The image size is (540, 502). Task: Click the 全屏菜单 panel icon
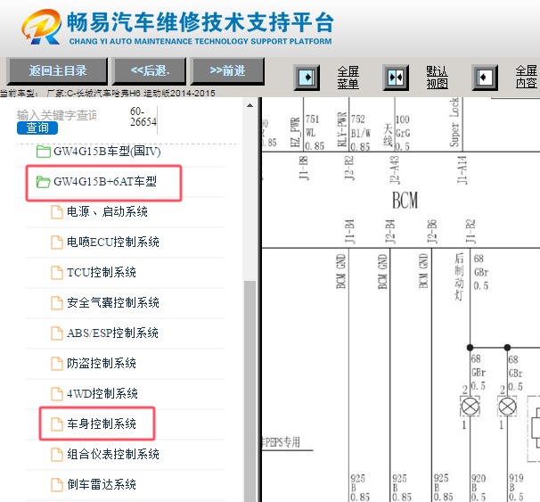click(307, 78)
